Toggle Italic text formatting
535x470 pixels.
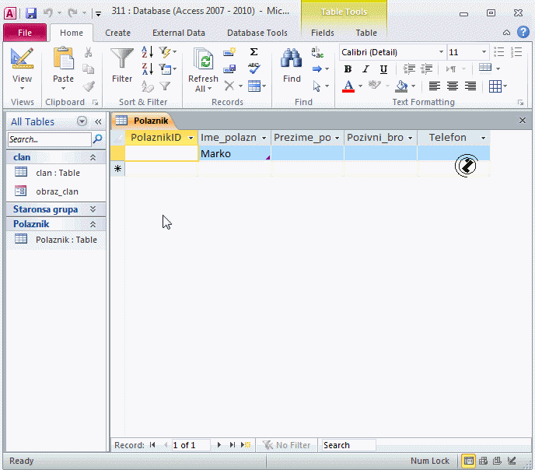pos(365,69)
